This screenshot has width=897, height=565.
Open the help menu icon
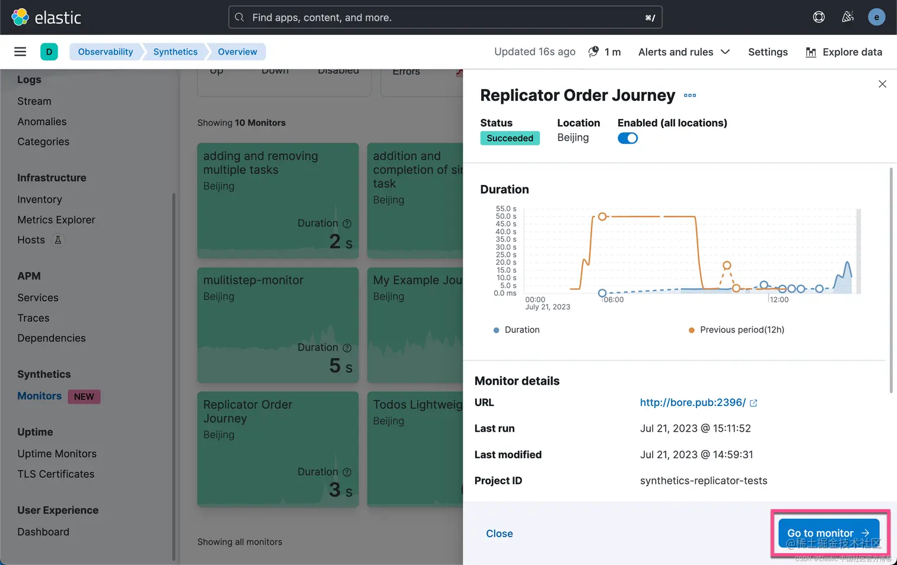tap(819, 17)
